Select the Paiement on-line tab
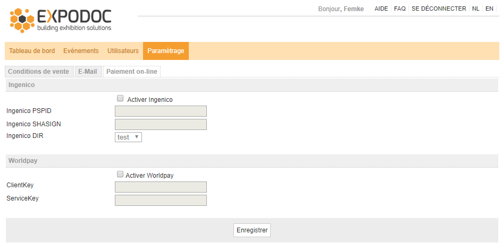502x243 pixels. pos(131,72)
